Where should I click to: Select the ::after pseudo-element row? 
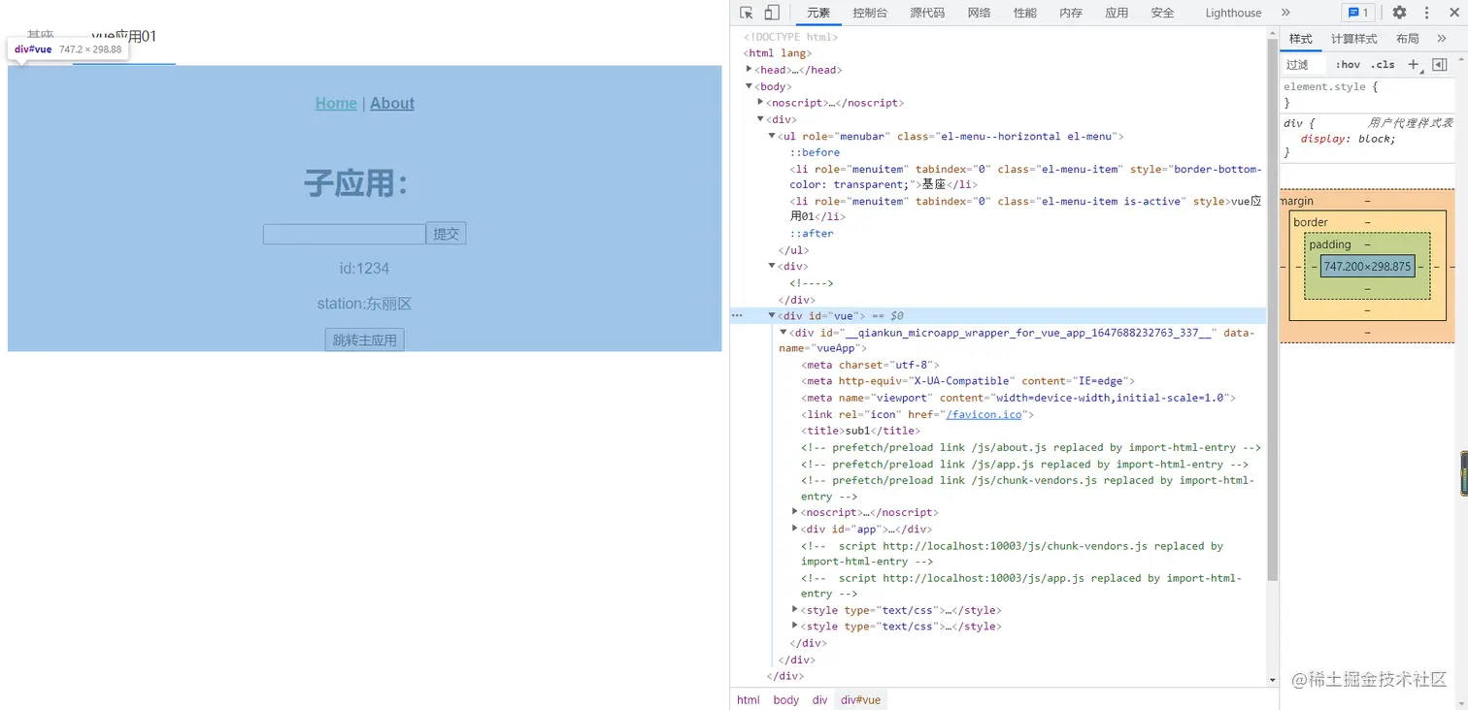pyautogui.click(x=812, y=233)
